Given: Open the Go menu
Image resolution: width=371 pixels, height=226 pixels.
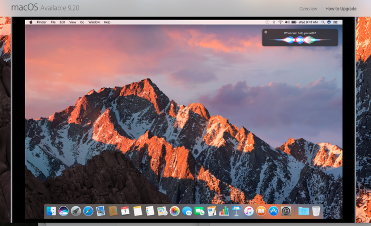Looking at the screenshot, I should (82, 22).
